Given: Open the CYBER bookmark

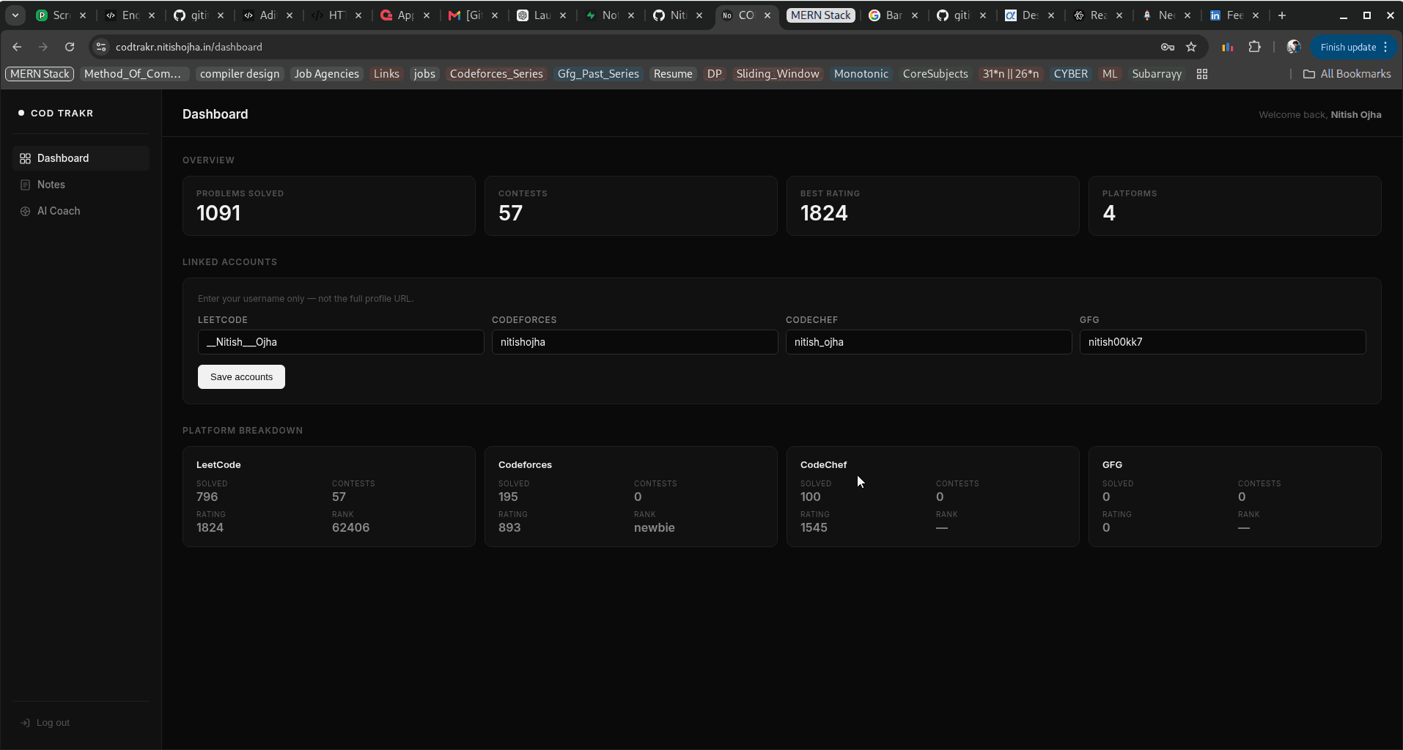Looking at the screenshot, I should [1071, 74].
